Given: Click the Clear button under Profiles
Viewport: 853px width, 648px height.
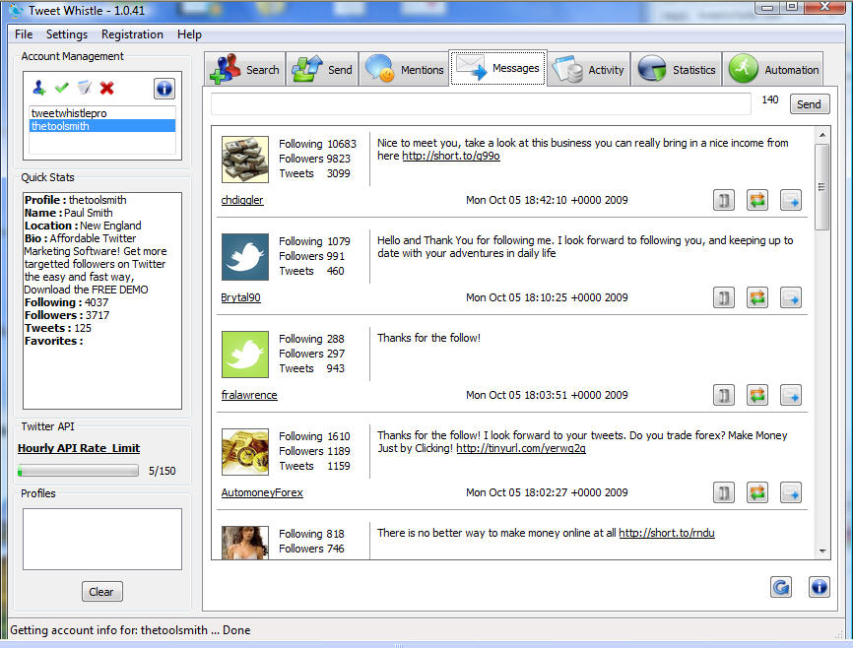Looking at the screenshot, I should [x=101, y=592].
